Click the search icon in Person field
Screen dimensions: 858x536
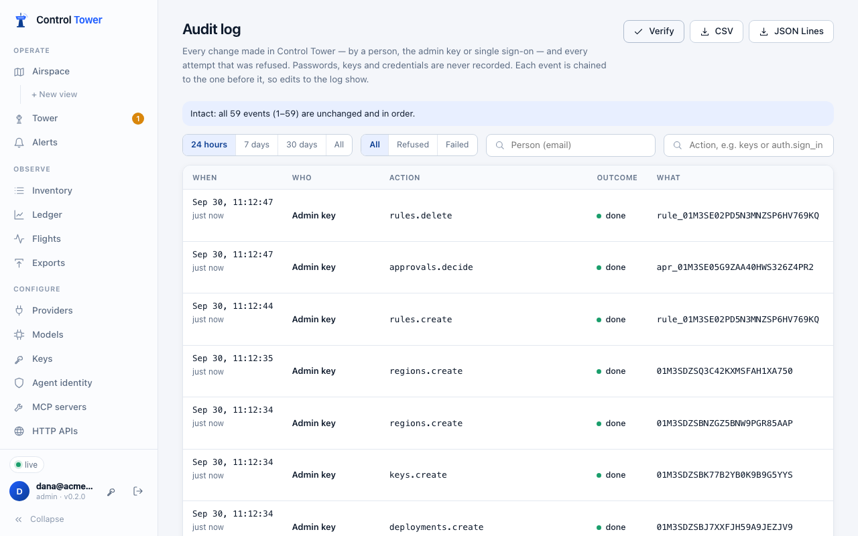click(x=499, y=145)
